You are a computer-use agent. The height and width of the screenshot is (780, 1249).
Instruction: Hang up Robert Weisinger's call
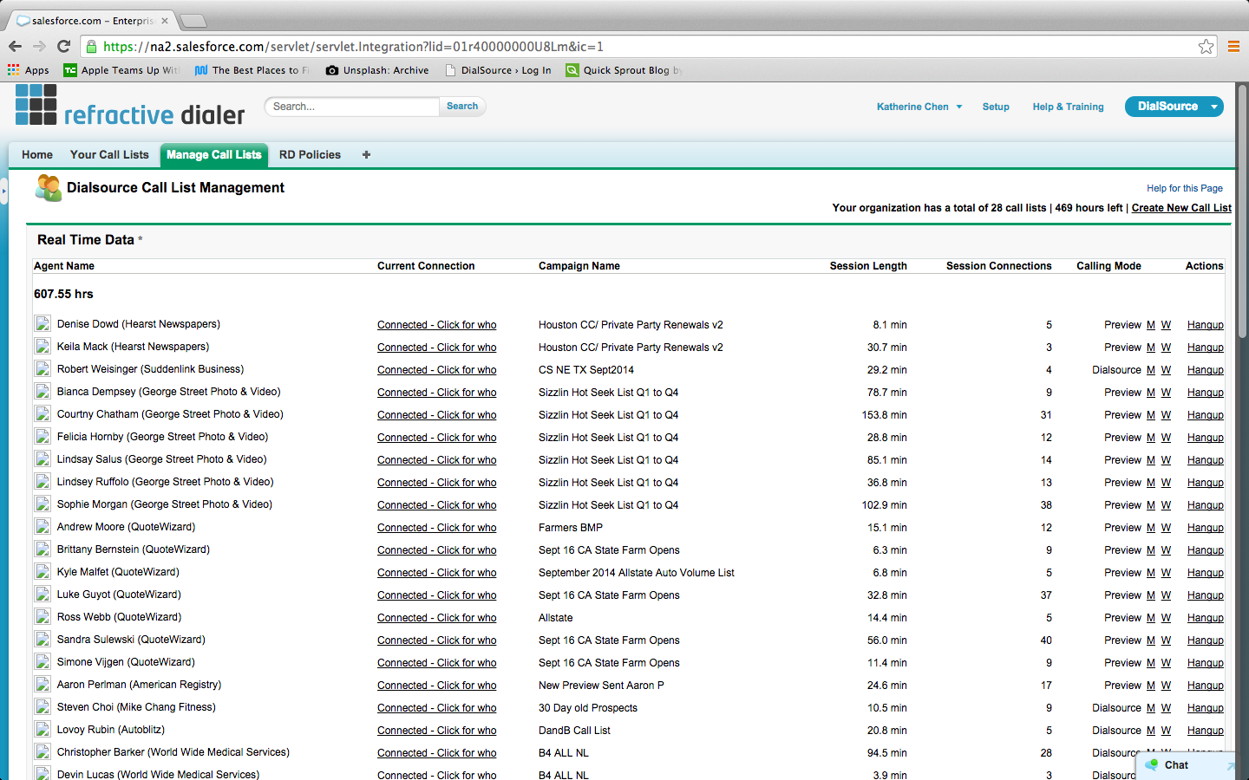(x=1205, y=370)
